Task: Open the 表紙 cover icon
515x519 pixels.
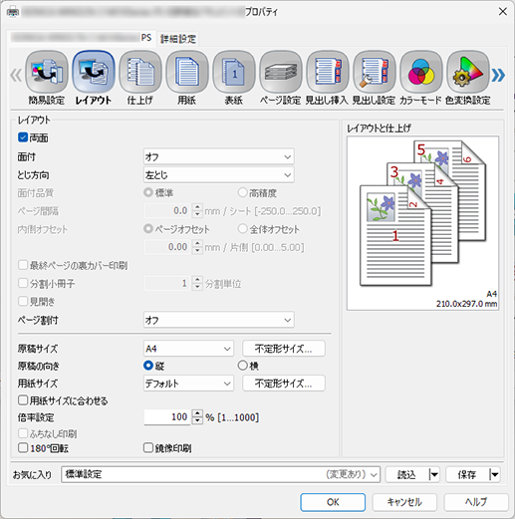Action: click(x=234, y=72)
